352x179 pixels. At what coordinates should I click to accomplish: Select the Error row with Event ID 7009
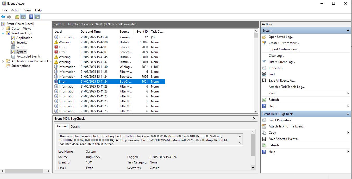pos(109,52)
